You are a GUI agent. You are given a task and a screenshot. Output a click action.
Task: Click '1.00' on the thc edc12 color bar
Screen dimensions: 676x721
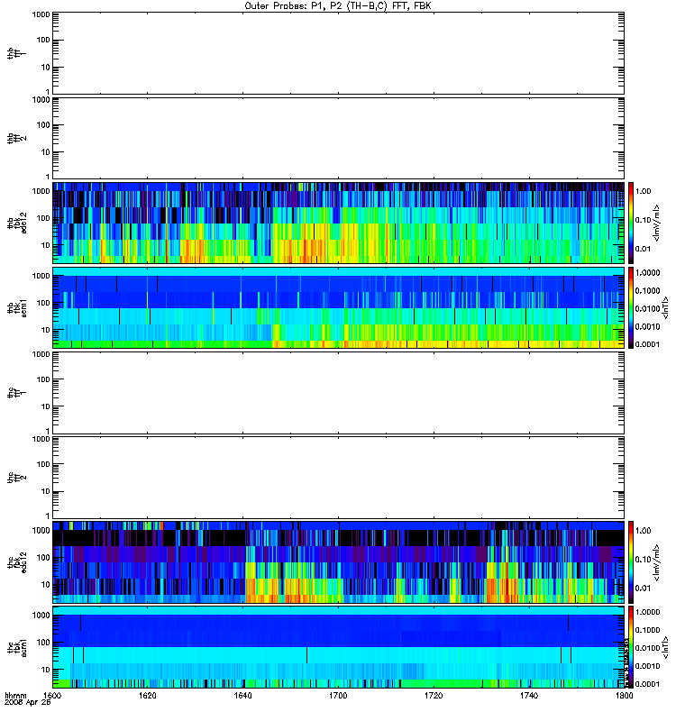coord(643,531)
